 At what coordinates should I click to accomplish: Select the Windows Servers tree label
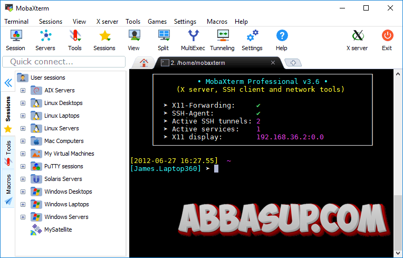tap(66, 217)
